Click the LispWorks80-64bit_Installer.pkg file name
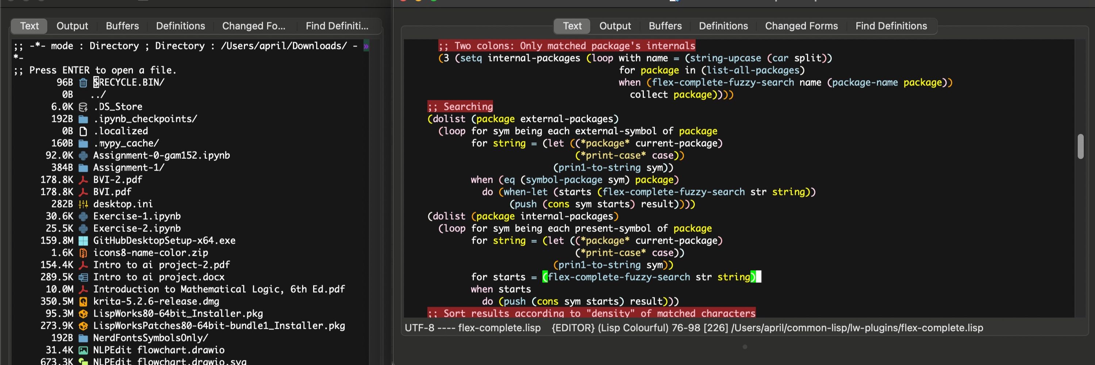The height and width of the screenshot is (365, 1095). [x=178, y=314]
